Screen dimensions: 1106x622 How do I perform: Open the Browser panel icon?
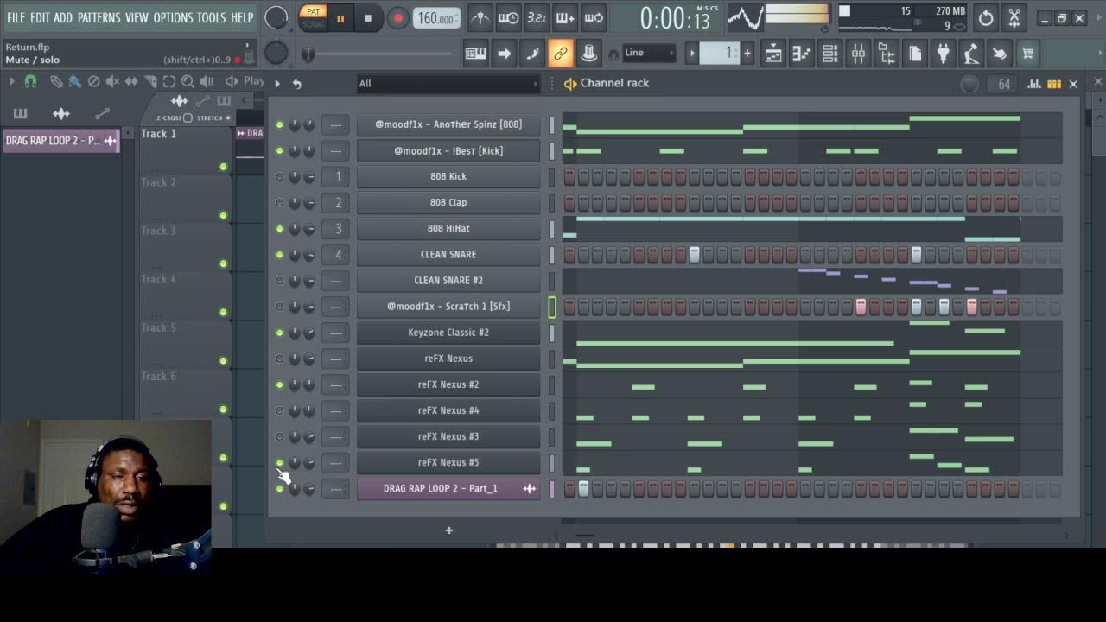coord(887,54)
